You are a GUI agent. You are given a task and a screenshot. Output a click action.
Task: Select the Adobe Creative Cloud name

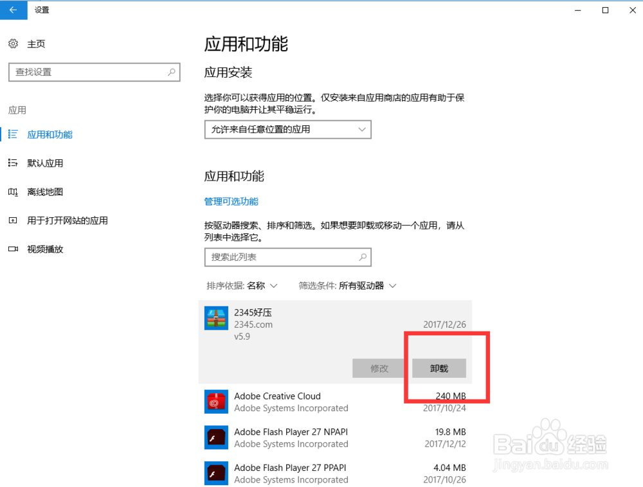click(x=277, y=396)
